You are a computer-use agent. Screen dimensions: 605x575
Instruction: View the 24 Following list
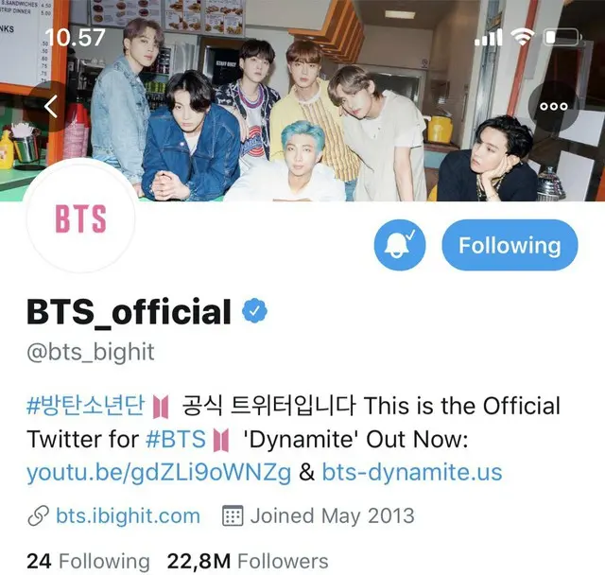(x=88, y=561)
